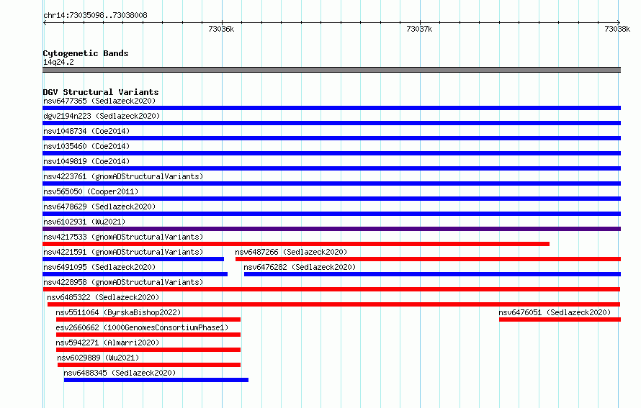Click the gray 14q24.2 cytogenetic band bar
Viewport: 641px width, 408px height.
(331, 70)
